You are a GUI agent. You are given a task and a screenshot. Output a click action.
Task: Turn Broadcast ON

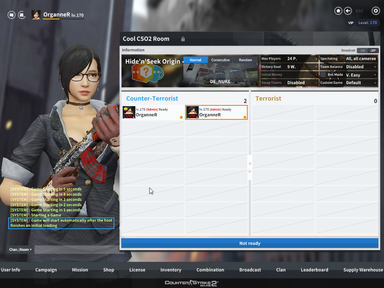[363, 51]
